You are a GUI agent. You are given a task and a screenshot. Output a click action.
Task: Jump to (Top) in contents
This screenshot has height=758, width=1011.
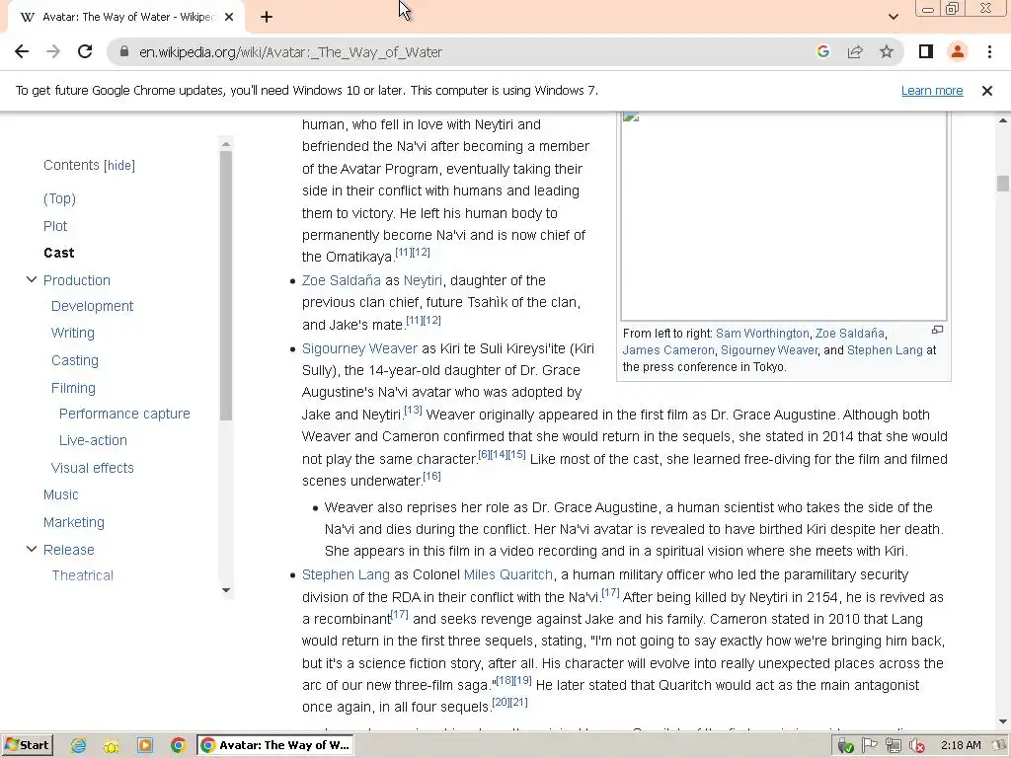[x=59, y=198]
